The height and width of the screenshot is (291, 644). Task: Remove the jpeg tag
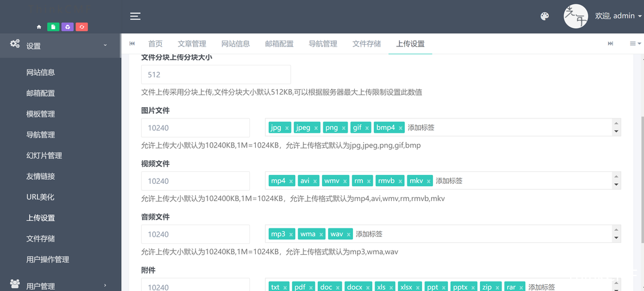pyautogui.click(x=316, y=128)
